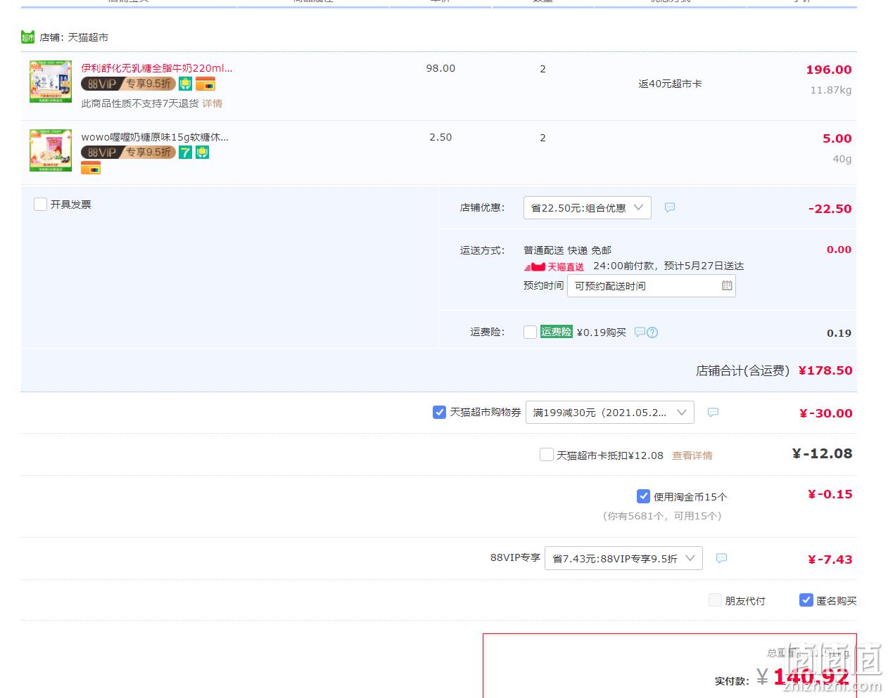888x698 pixels.
Task: Click the green service icon in the milk row
Action: click(185, 84)
